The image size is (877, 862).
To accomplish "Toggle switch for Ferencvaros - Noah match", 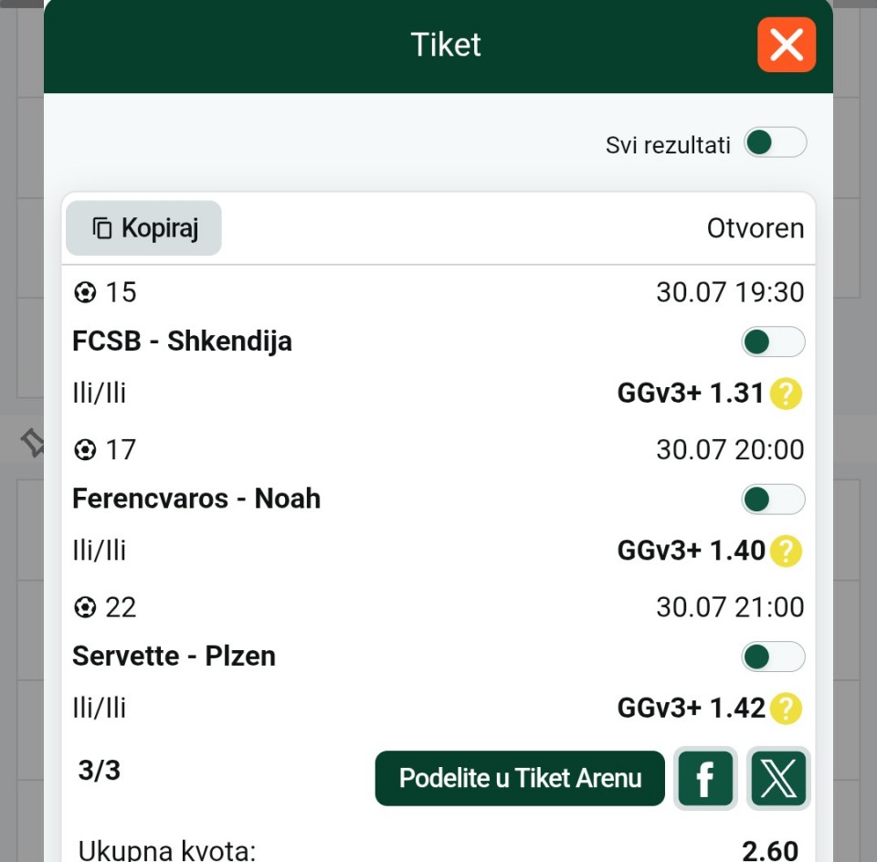I will (773, 499).
